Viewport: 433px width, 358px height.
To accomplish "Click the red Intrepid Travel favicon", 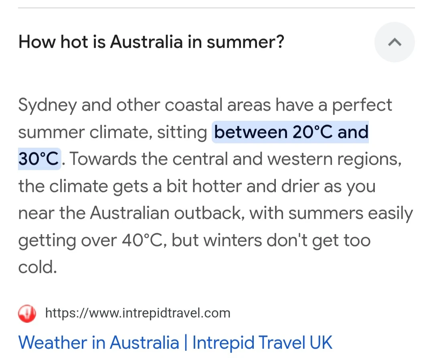I will 27,313.
